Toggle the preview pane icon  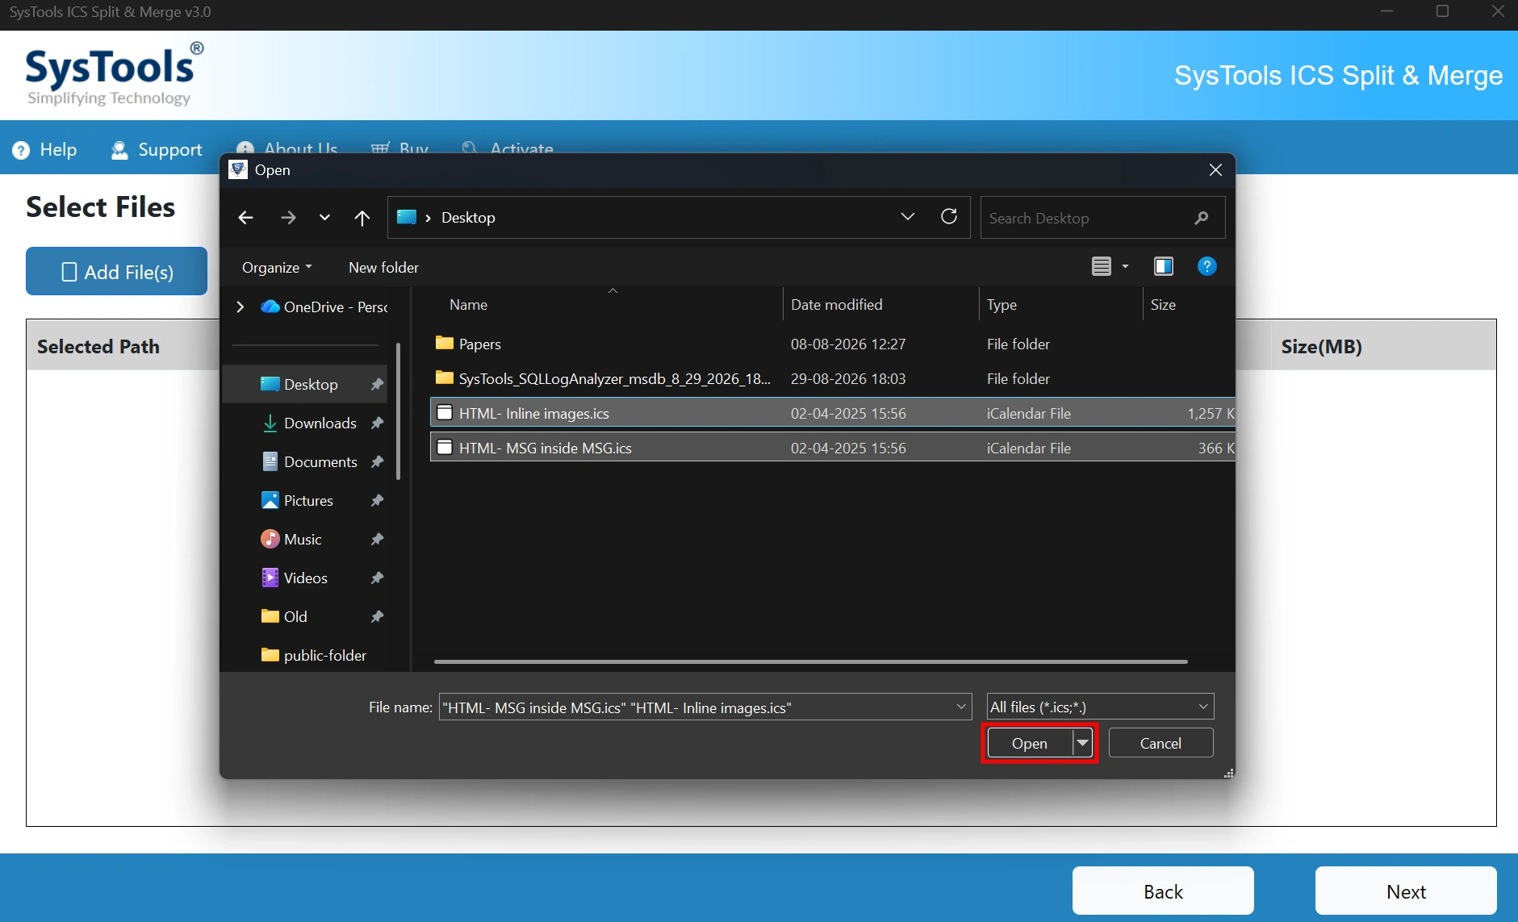(x=1164, y=266)
